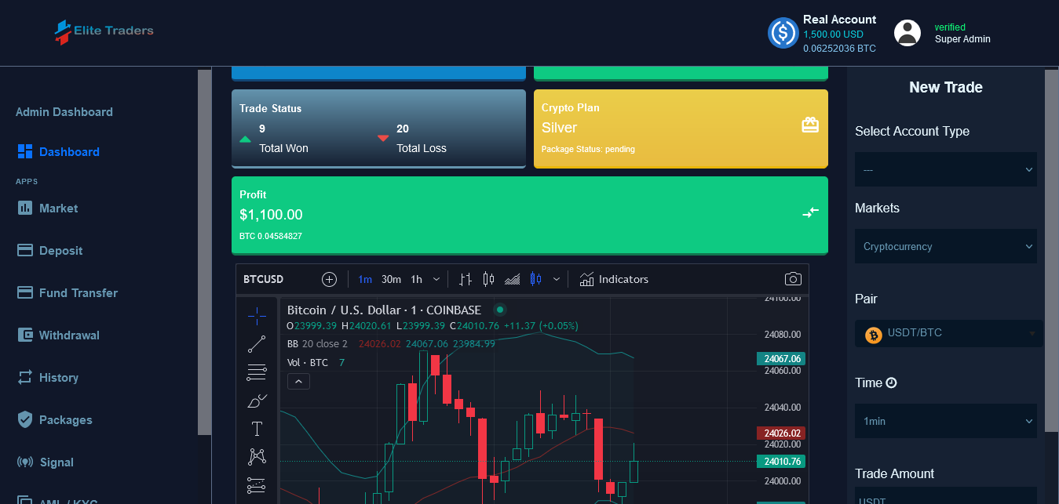Select the crosshair cursor tool
The image size is (1059, 504).
point(257,316)
